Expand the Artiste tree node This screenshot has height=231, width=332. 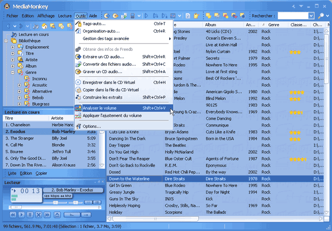[12, 60]
